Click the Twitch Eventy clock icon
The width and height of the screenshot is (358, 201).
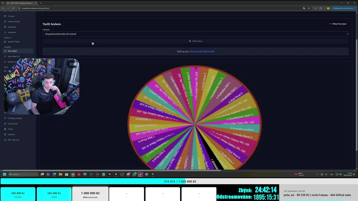point(5,21)
